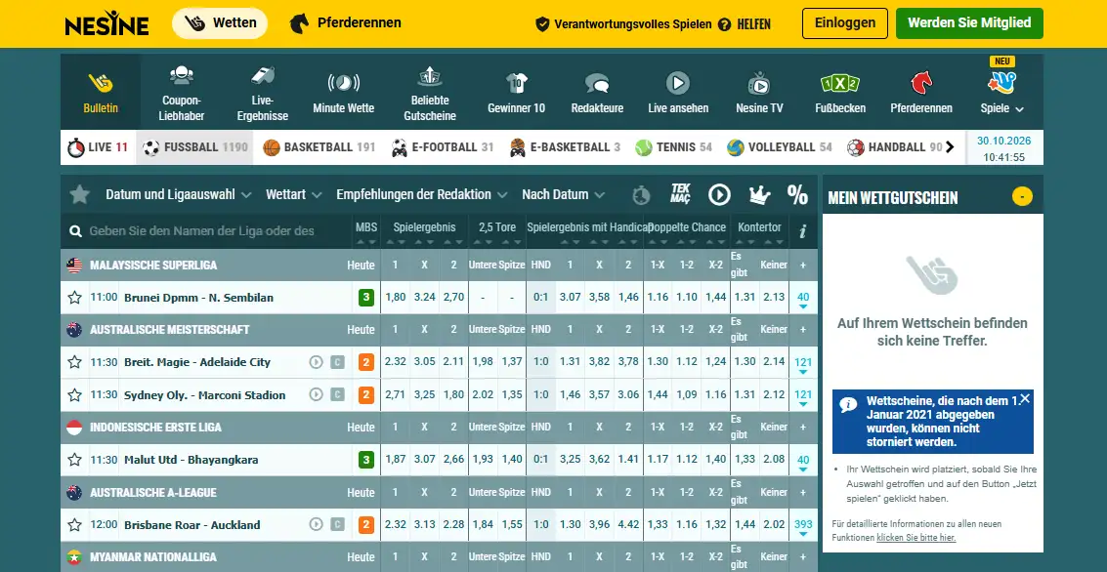
Task: Close the blue coupon notice
Action: pos(1025,398)
